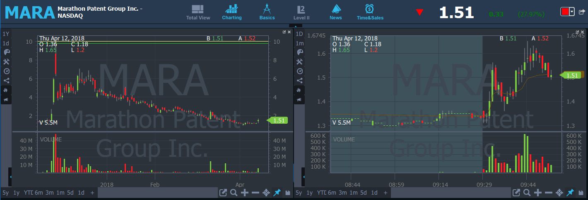Screen dimensions: 588x200
Task: Set left chart range to 5y
Action: click(5, 193)
